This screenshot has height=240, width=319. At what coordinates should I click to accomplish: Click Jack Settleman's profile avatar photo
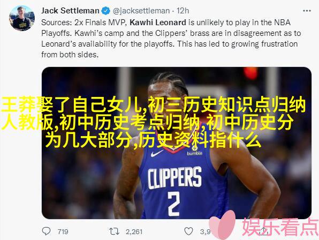[22, 18]
